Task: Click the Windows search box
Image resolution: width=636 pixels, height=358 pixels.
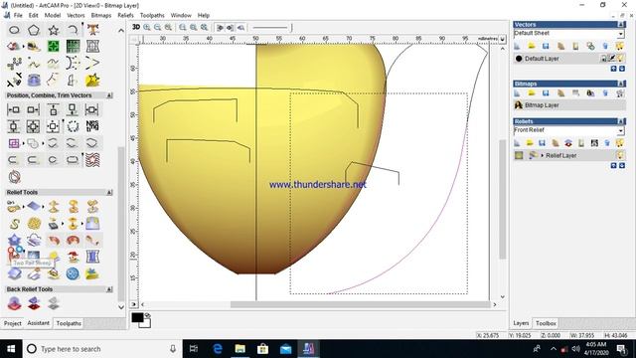Action: [x=101, y=349]
